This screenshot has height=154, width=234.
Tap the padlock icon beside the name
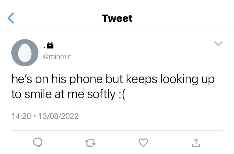tap(50, 45)
